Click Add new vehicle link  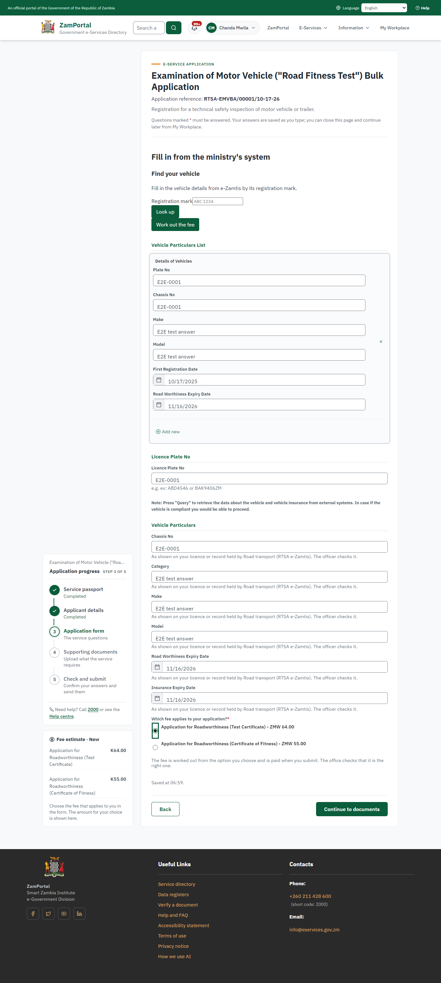168,432
